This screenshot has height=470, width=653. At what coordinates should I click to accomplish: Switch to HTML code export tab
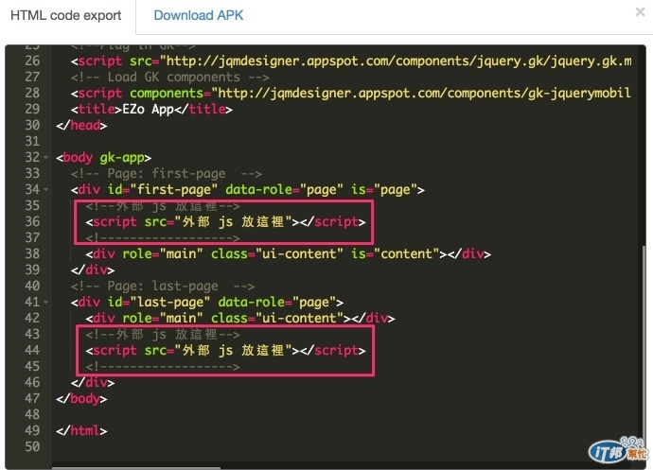pos(66,16)
